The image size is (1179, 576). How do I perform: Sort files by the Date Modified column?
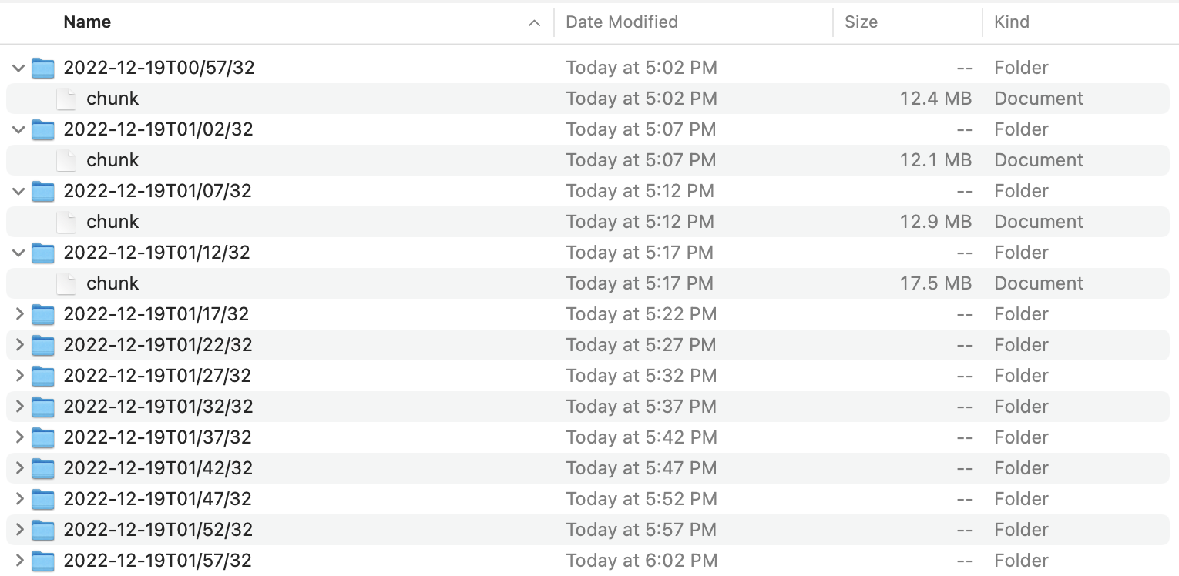(x=621, y=22)
